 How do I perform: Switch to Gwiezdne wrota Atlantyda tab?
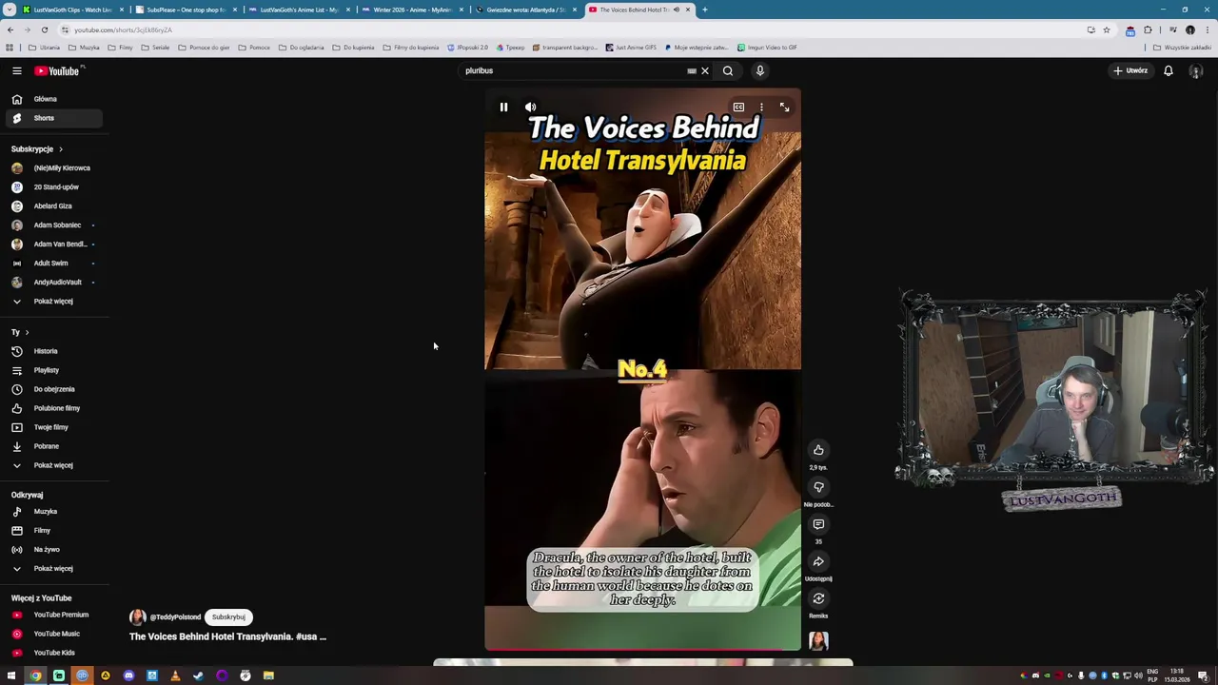pos(526,10)
